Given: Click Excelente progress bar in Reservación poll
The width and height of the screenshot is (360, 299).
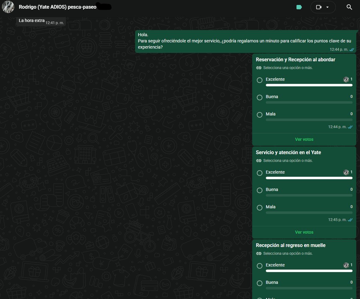Looking at the screenshot, I should pyautogui.click(x=309, y=85).
